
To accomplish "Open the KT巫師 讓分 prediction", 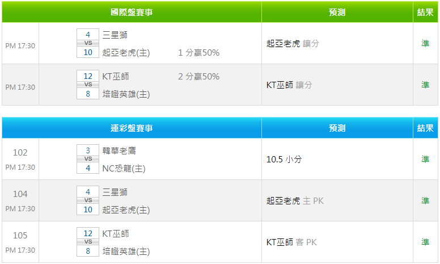I will pyautogui.click(x=289, y=85).
